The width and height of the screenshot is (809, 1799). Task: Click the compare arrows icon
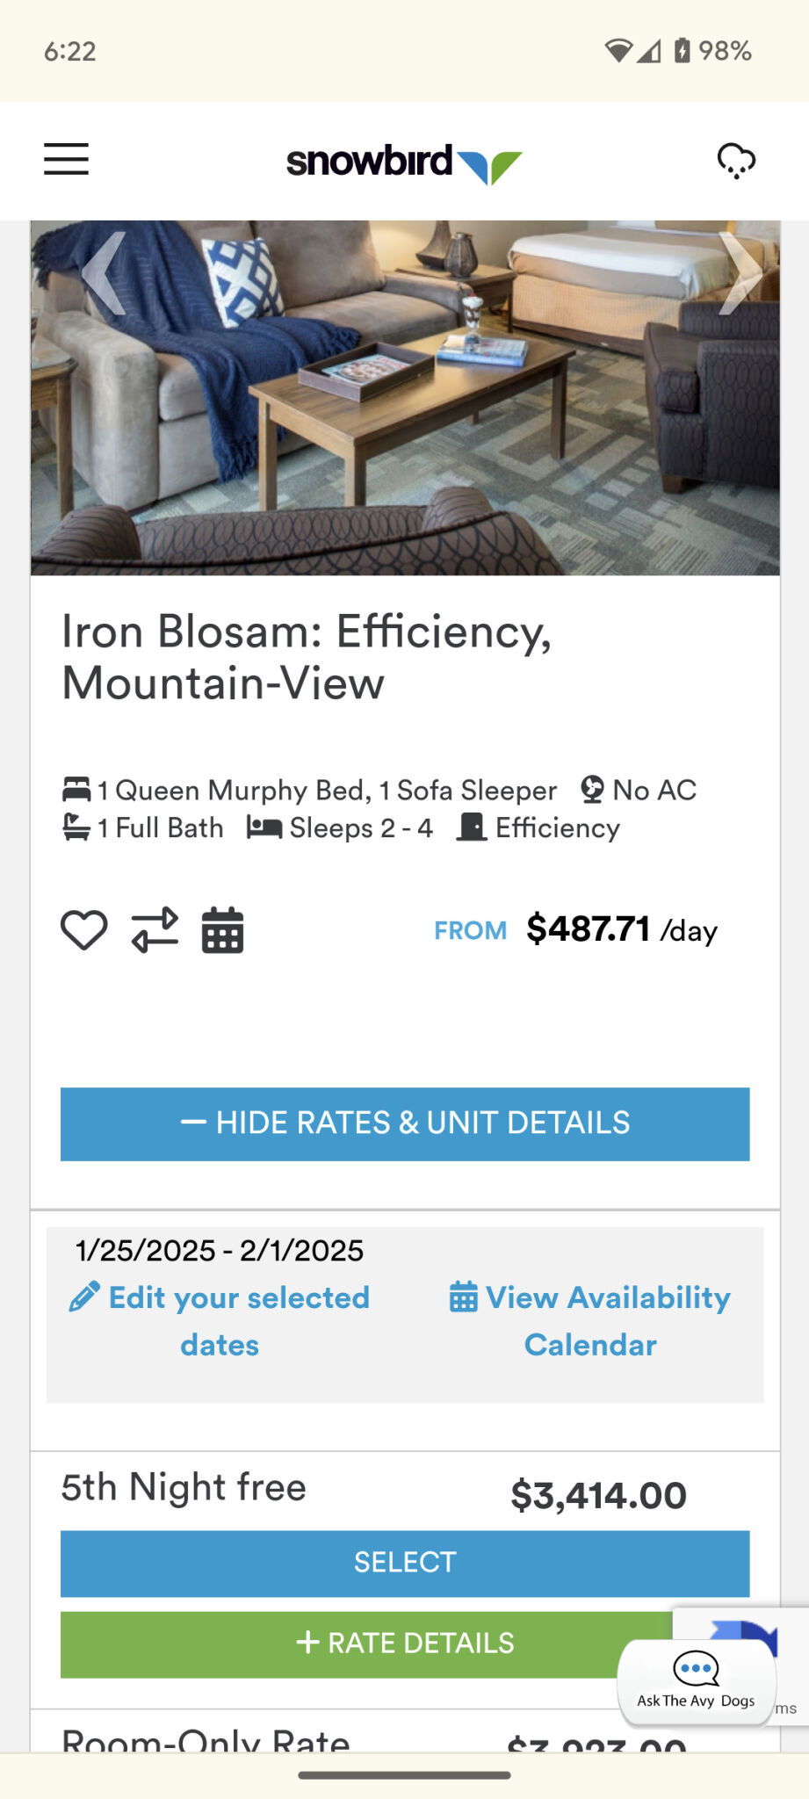[155, 930]
